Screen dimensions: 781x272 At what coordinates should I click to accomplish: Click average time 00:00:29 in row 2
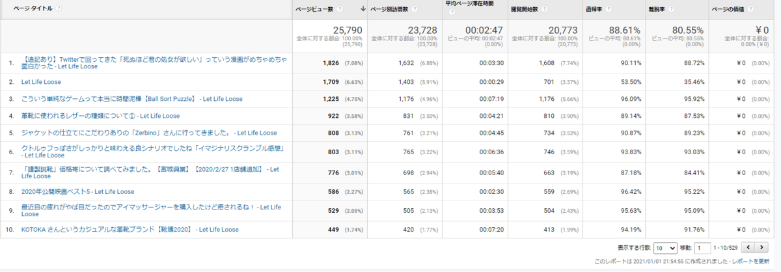click(493, 83)
